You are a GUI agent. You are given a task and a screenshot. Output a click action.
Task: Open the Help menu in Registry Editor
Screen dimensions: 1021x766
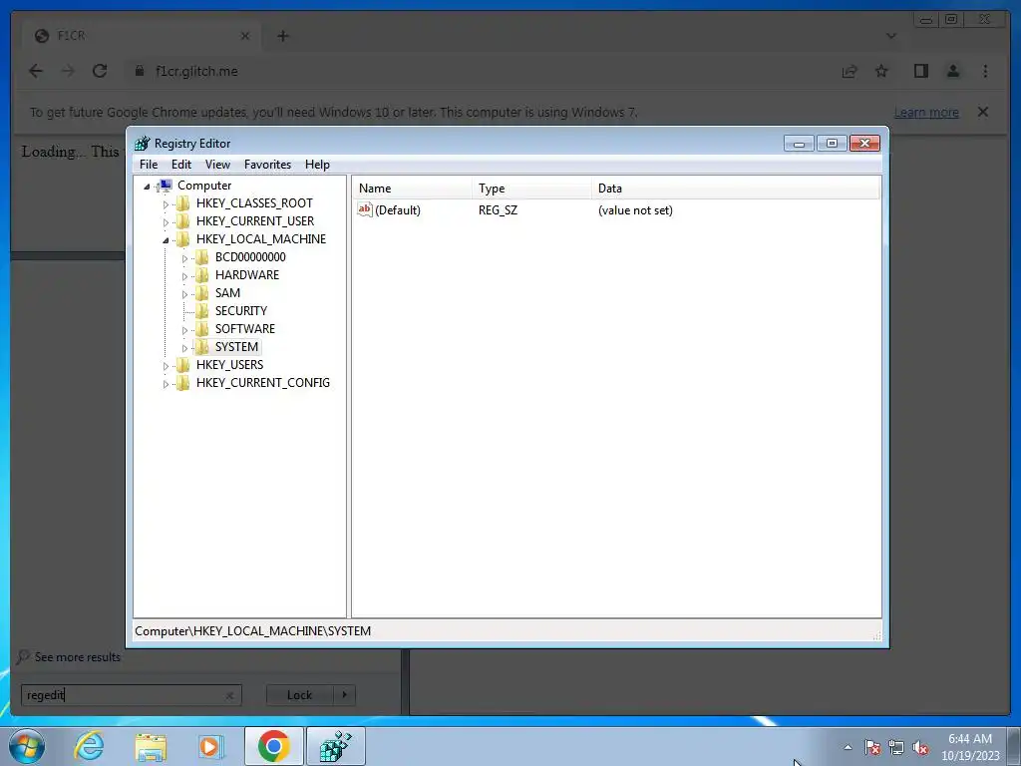tap(317, 165)
